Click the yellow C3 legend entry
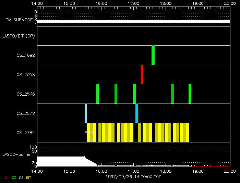240x183 pixels. [22, 177]
